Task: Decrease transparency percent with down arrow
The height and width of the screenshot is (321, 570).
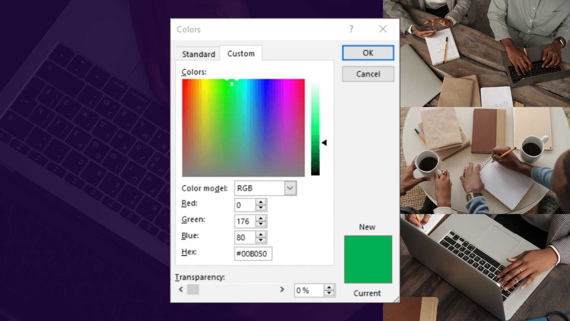Action: tap(329, 293)
